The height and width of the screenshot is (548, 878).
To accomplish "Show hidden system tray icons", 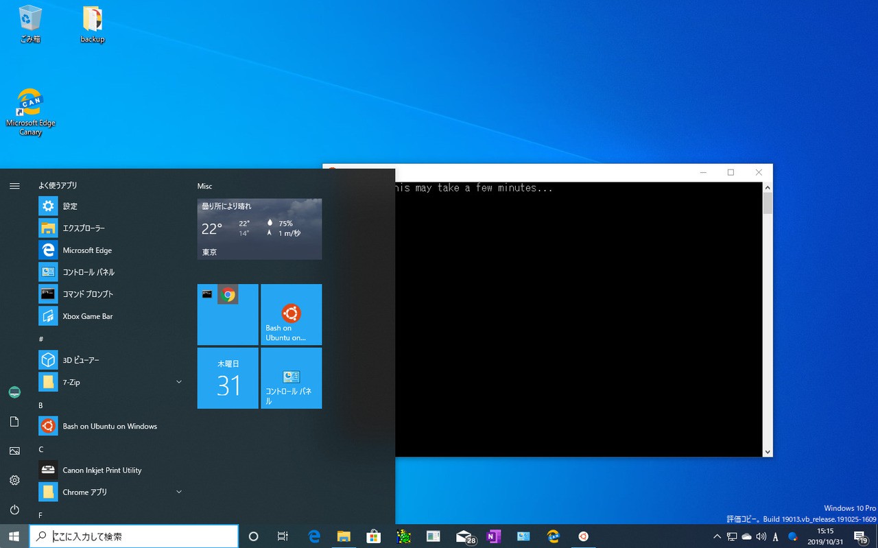I will (x=717, y=536).
